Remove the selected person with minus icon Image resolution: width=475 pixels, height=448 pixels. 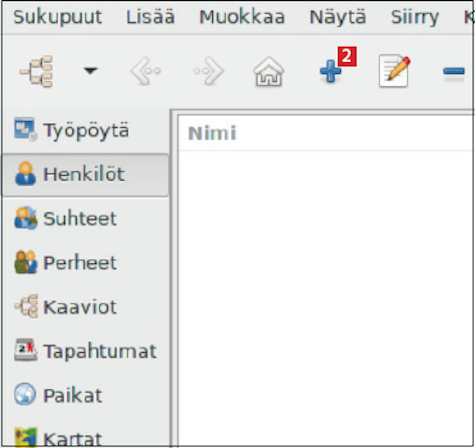(x=453, y=71)
